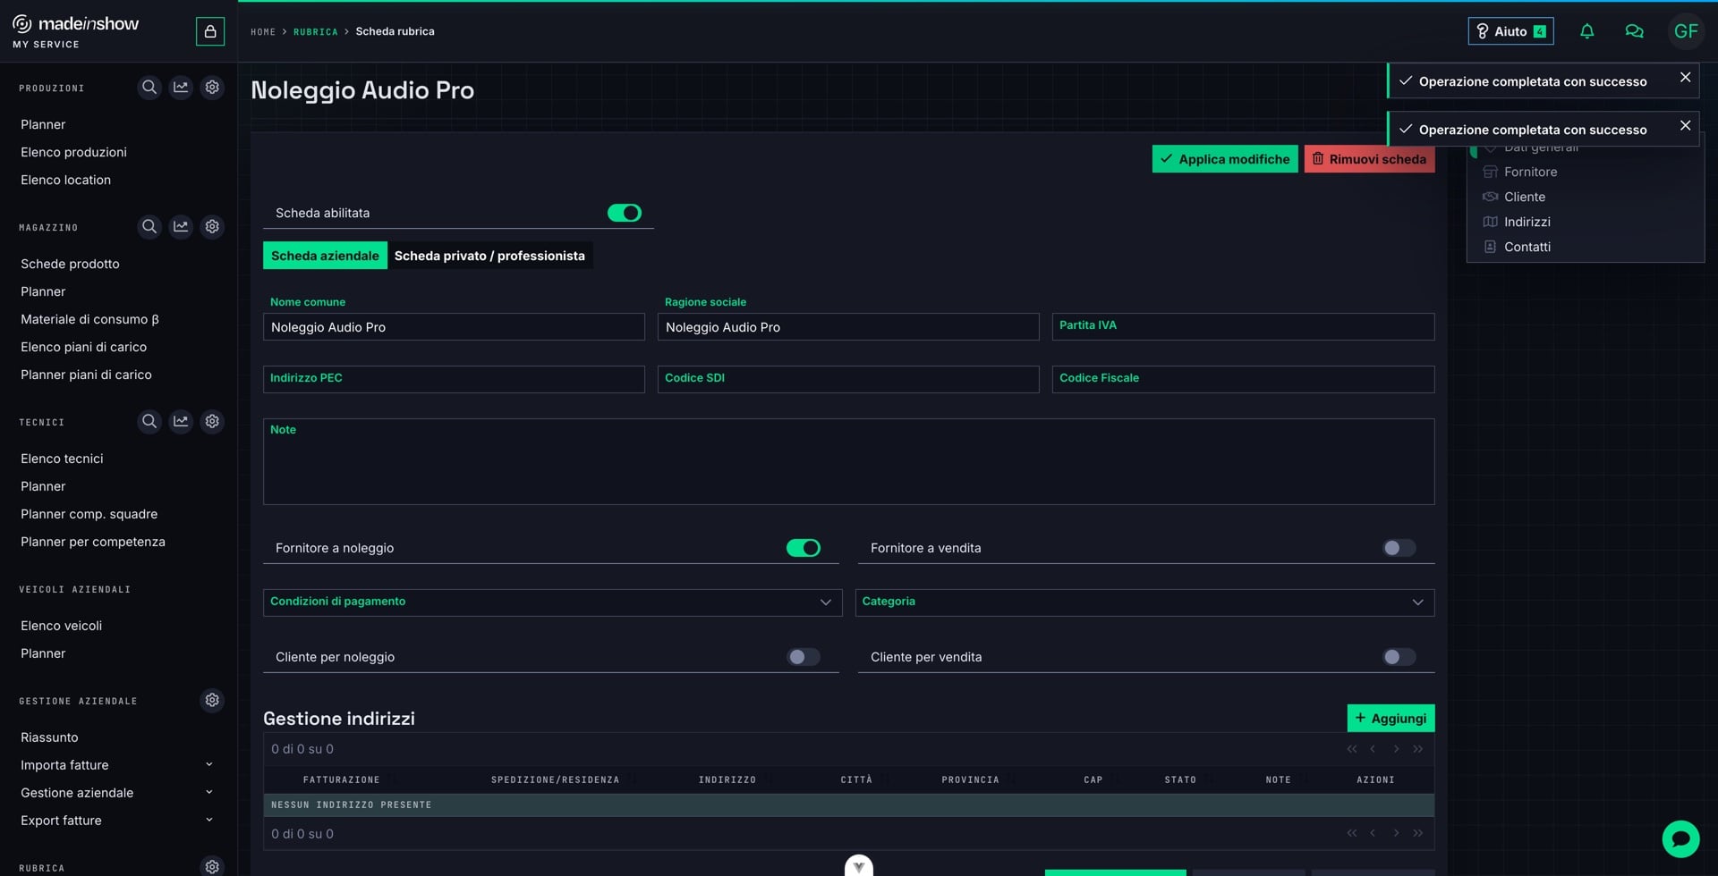Click Aggiungi address button
The height and width of the screenshot is (876, 1718).
[1391, 718]
